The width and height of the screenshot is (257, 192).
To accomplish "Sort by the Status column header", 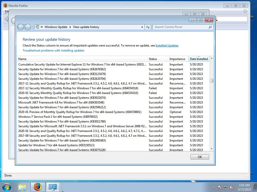I will pos(158,59).
